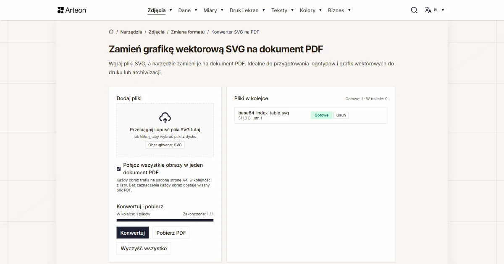Click the home breadcrumb icon
The image size is (504, 264).
111,31
